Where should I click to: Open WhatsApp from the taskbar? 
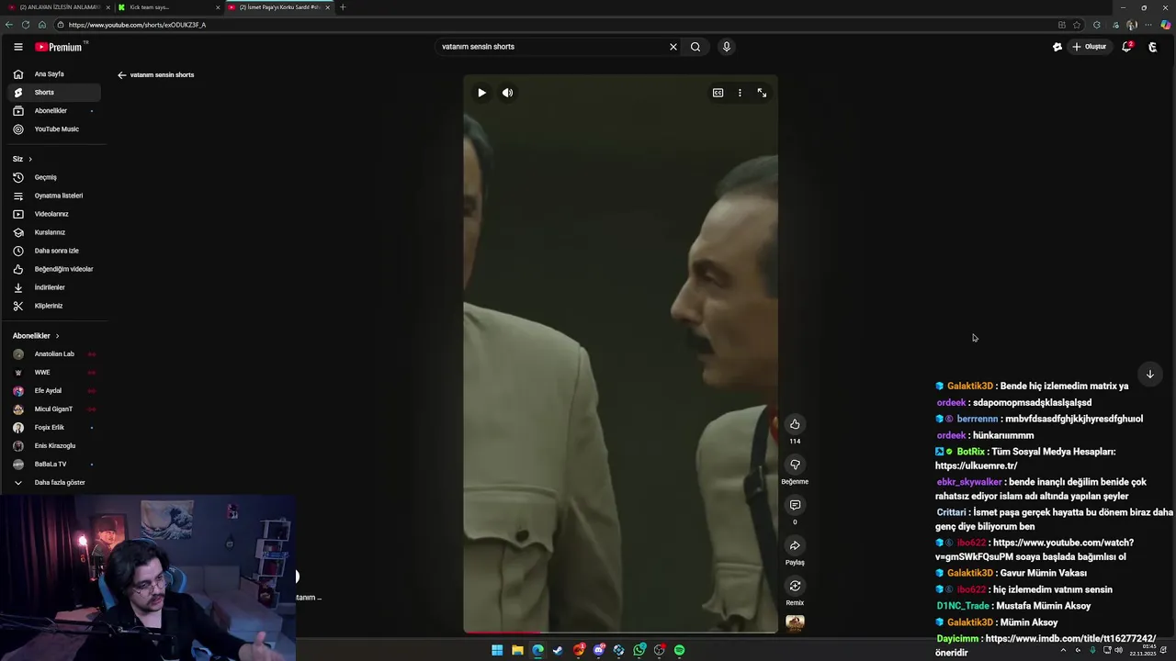coord(639,650)
